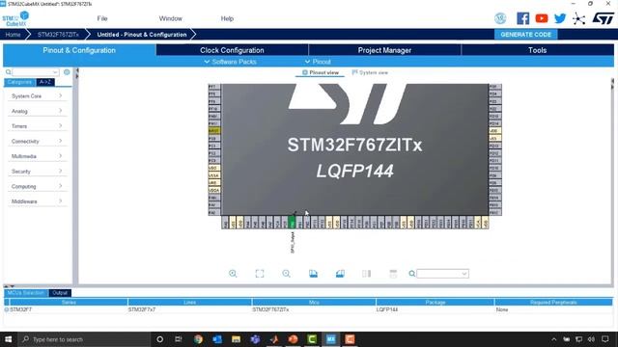Expand the Middleware category
618x347 pixels.
[37, 201]
